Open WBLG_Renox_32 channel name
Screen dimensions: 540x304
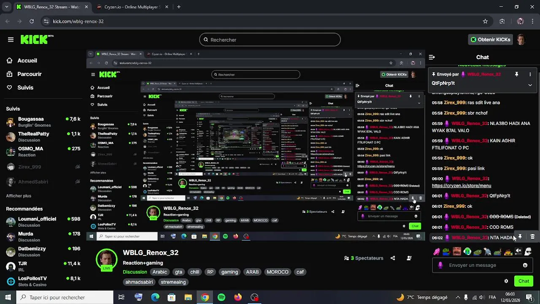(x=151, y=252)
